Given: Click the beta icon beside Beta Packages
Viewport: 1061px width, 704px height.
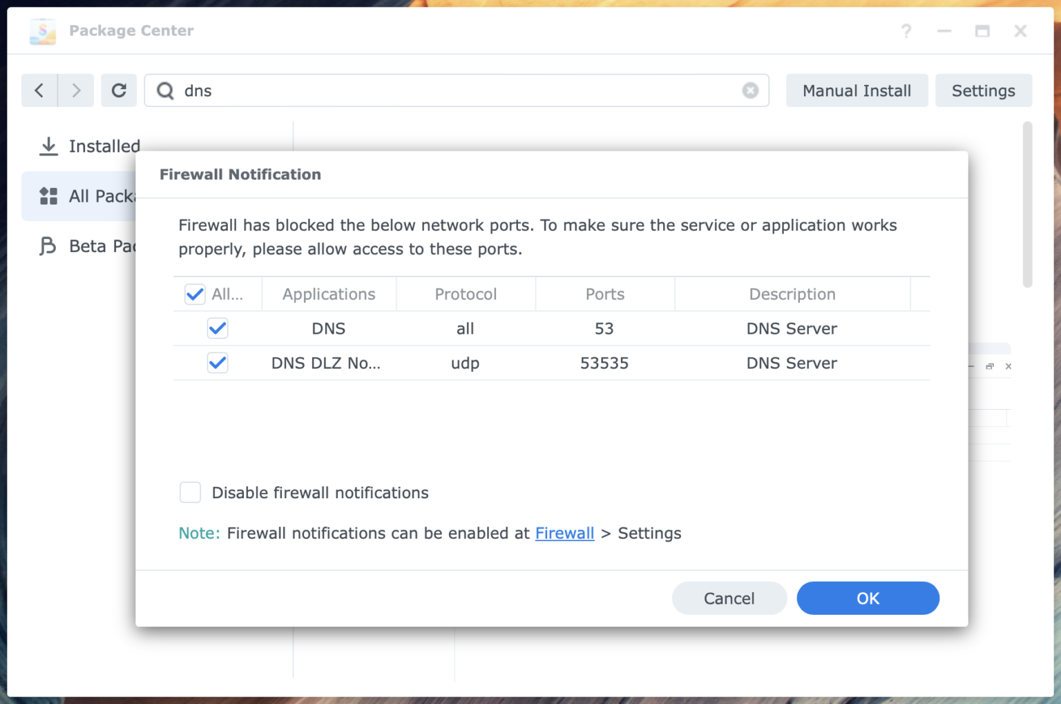Looking at the screenshot, I should (47, 246).
